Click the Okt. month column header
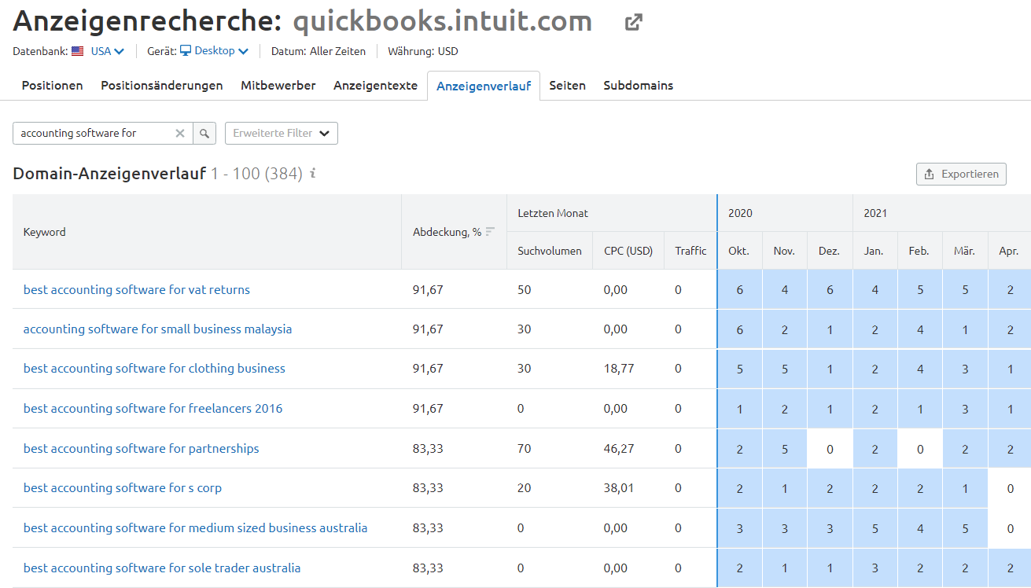 pyautogui.click(x=739, y=251)
